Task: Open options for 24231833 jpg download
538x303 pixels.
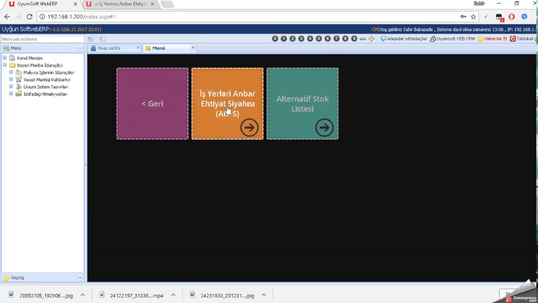Action: [264, 295]
